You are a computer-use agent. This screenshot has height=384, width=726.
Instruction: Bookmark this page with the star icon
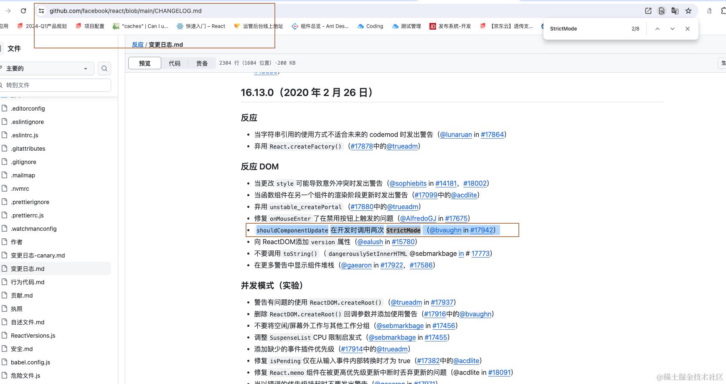click(688, 11)
